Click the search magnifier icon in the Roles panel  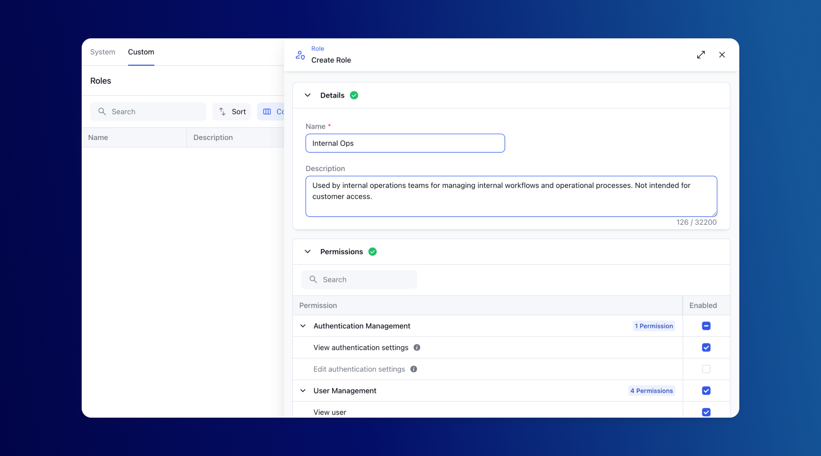[x=102, y=111]
